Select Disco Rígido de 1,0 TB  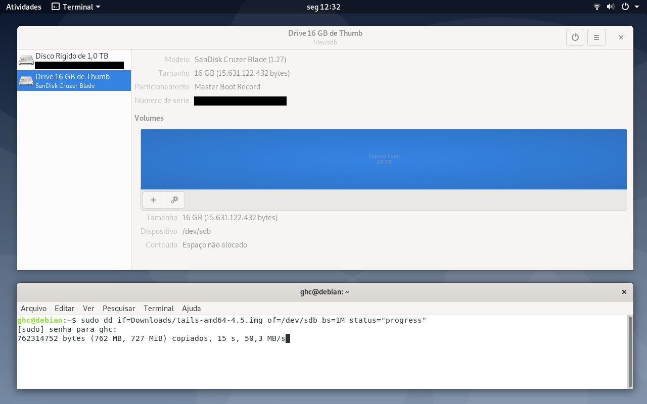(74, 60)
